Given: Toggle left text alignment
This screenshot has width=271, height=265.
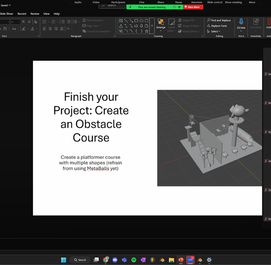Looking at the screenshot, I should tap(44, 29).
